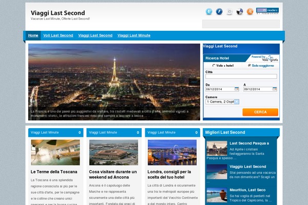Open Le Terme della Toscana article title

(54, 172)
